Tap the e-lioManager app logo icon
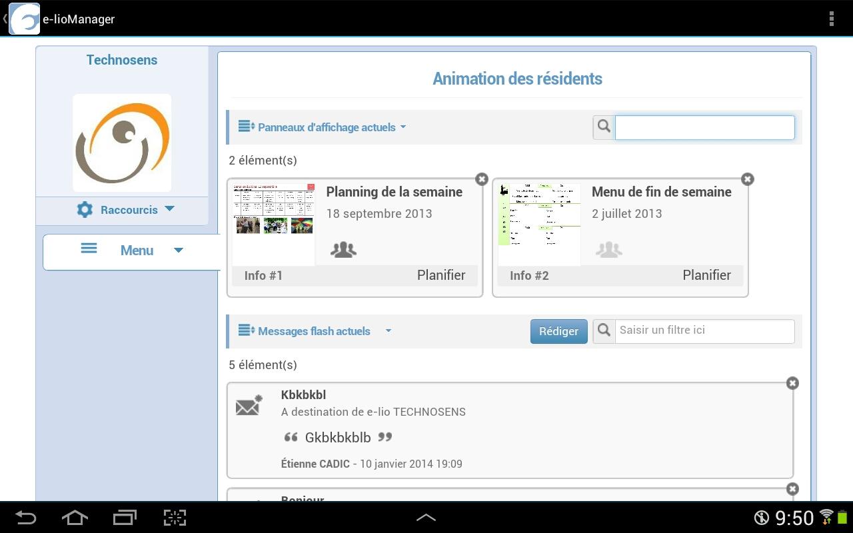 [x=24, y=19]
